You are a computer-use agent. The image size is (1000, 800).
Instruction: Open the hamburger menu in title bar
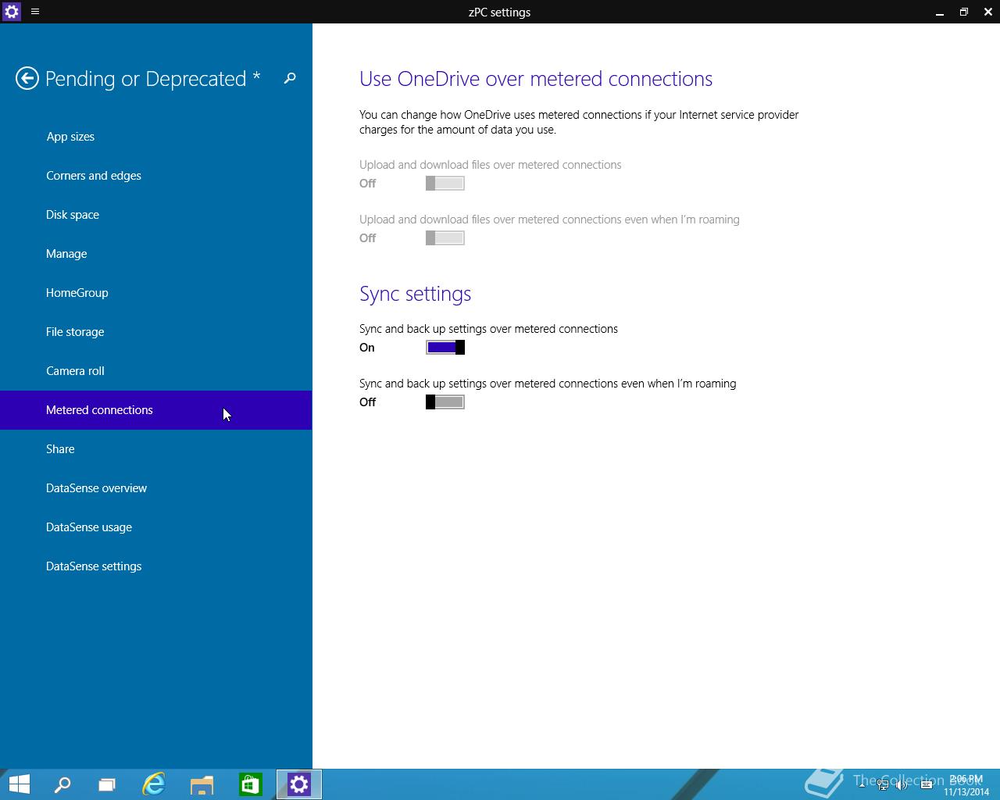35,12
